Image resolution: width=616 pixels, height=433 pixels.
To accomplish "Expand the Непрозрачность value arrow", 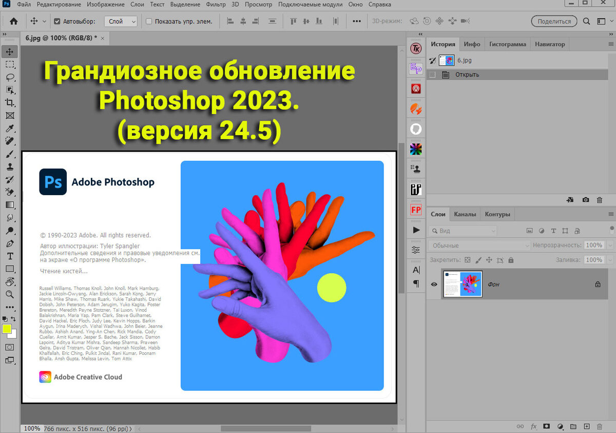I will pyautogui.click(x=610, y=246).
